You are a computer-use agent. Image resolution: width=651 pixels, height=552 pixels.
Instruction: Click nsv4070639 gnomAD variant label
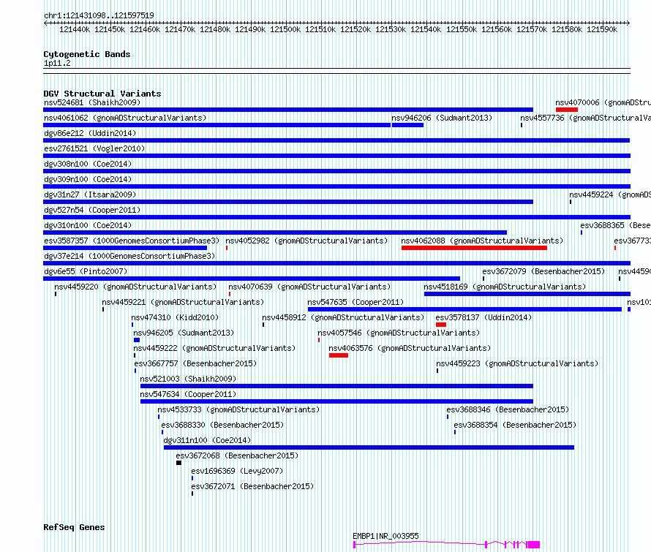[309, 287]
